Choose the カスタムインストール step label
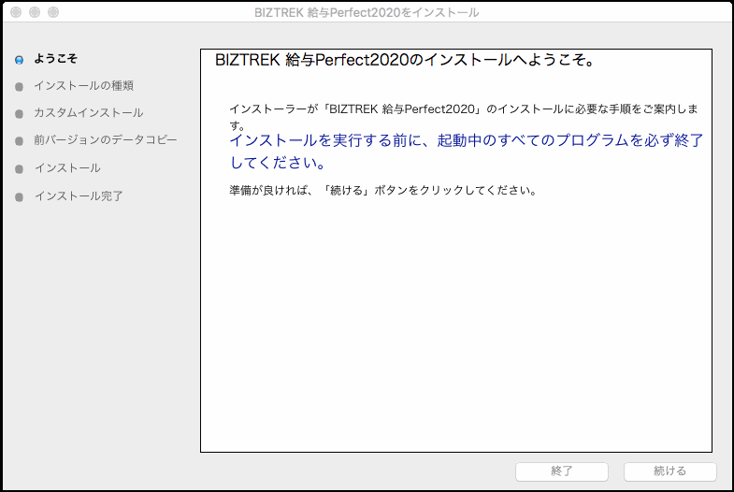The height and width of the screenshot is (492, 734). coord(88,113)
